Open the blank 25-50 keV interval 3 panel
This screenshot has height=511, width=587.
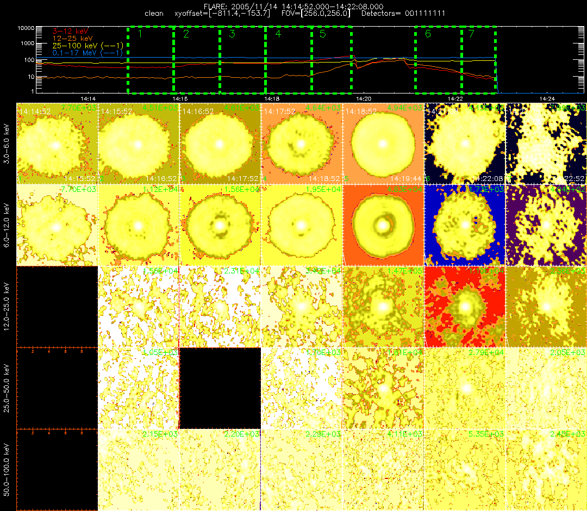click(220, 389)
